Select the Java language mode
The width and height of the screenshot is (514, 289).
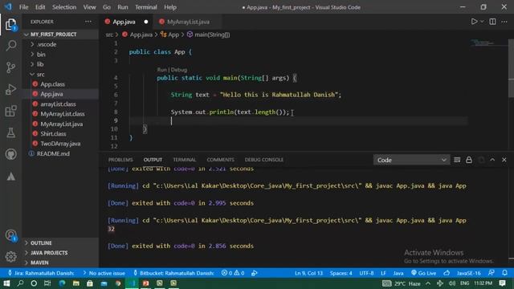[398, 273]
